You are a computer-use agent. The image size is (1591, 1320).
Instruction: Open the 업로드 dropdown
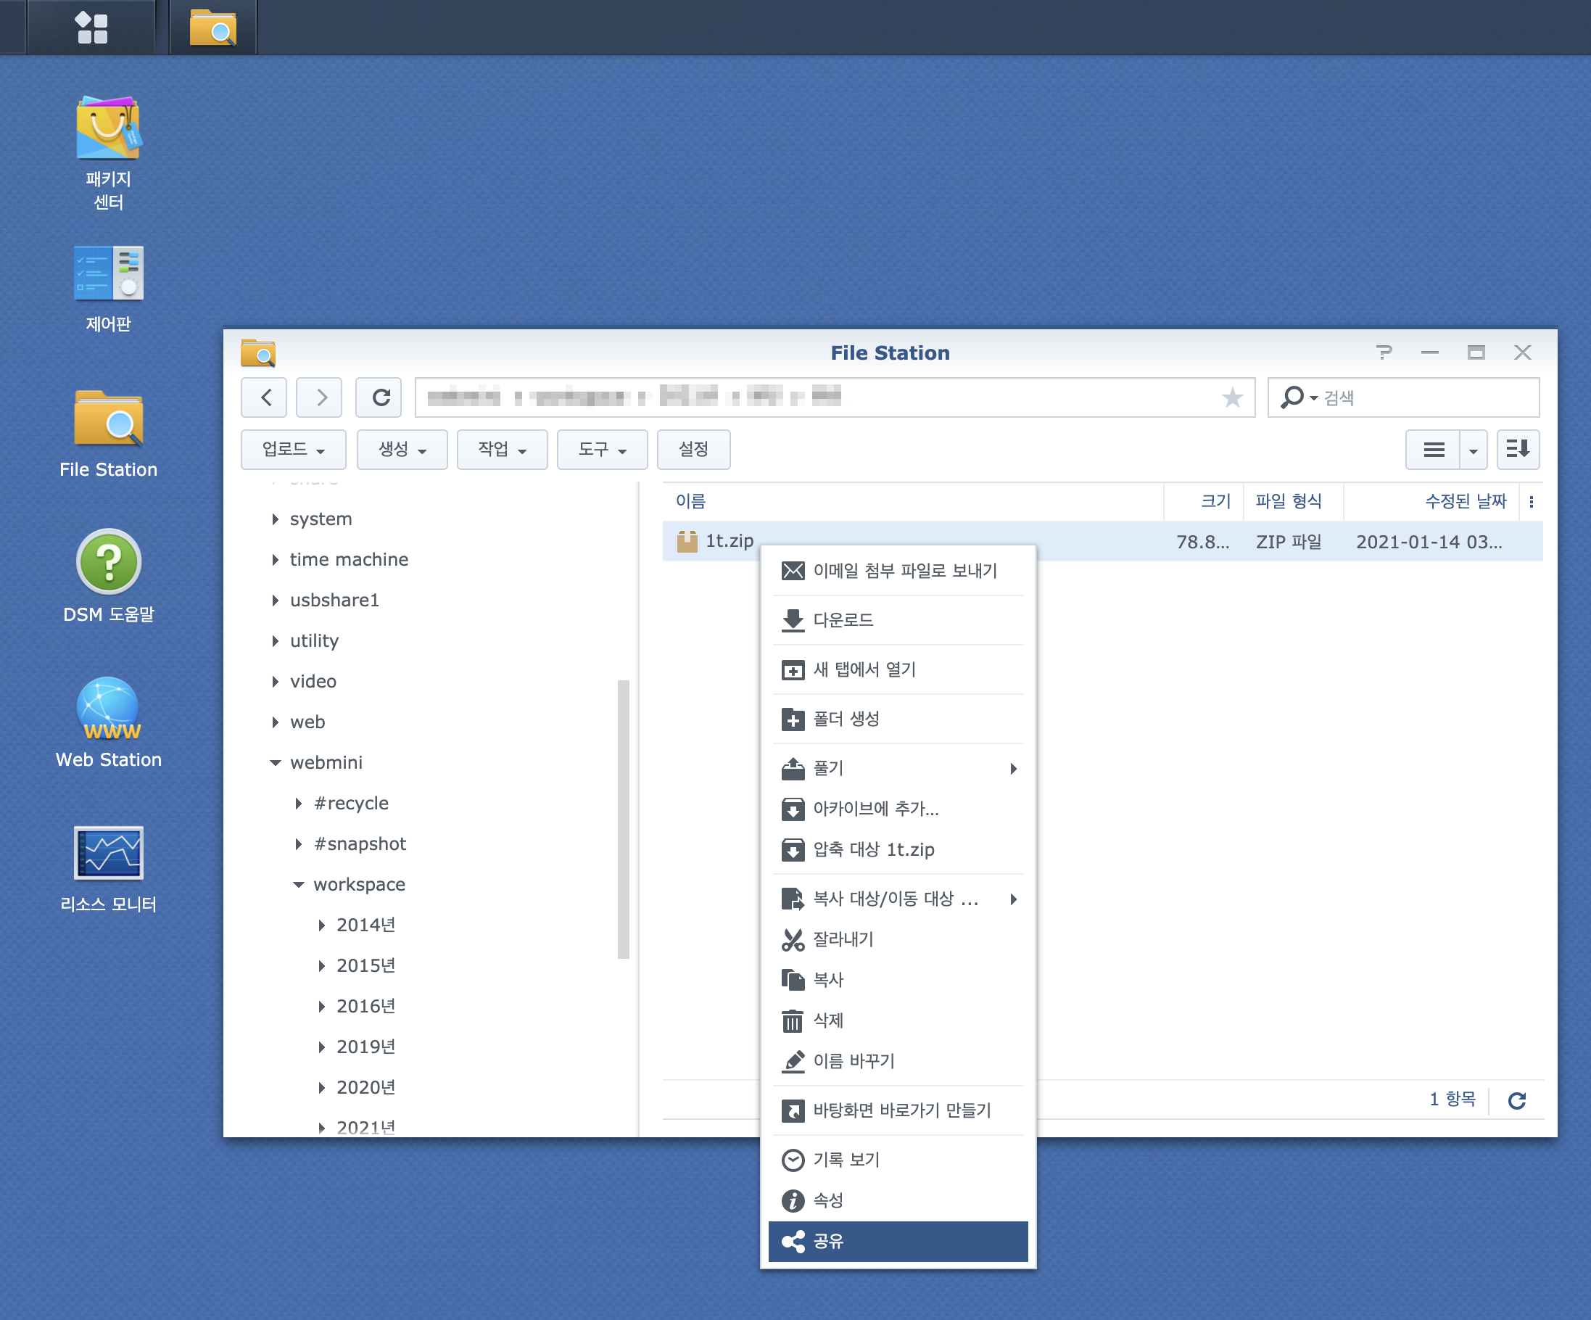[293, 450]
